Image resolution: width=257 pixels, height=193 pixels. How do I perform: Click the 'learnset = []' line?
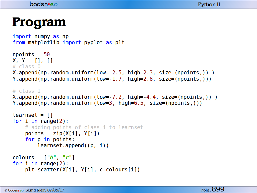pyautogui.click(x=33, y=115)
